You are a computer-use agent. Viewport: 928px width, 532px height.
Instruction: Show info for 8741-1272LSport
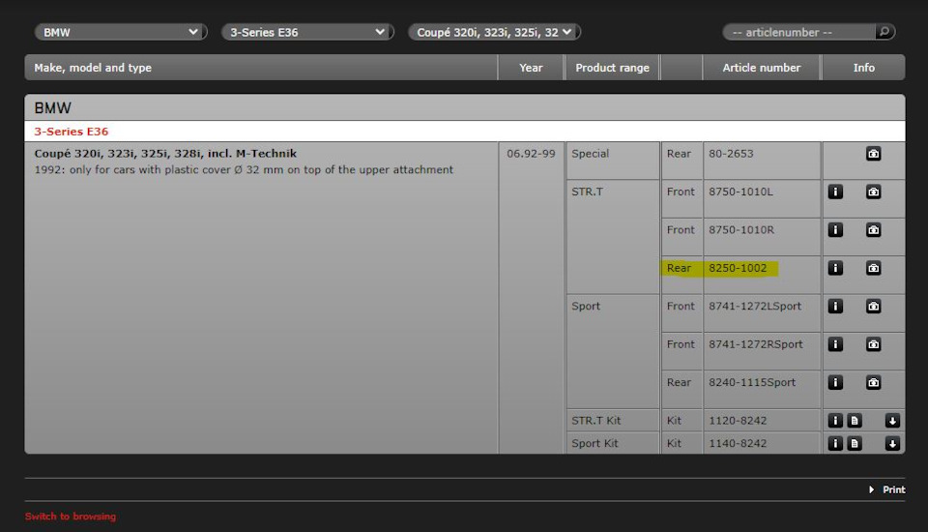point(835,307)
